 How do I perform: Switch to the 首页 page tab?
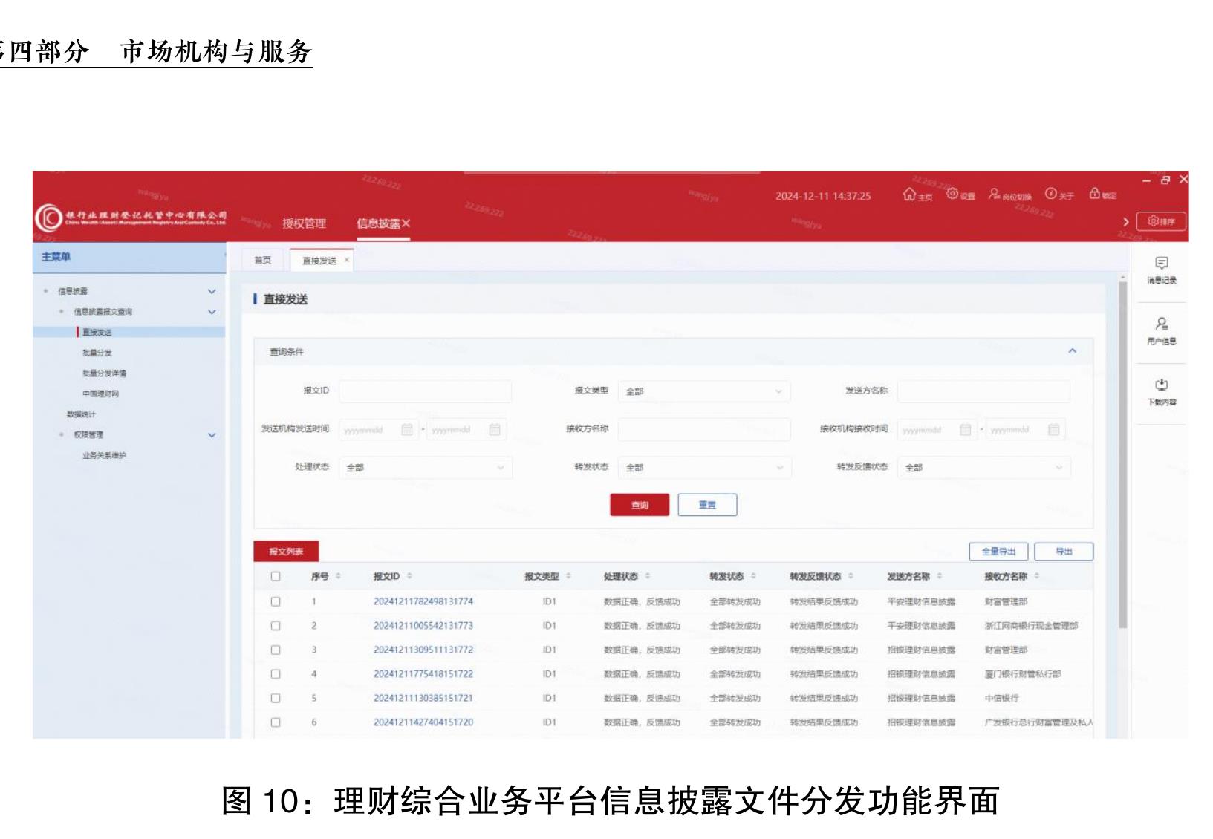tap(263, 260)
